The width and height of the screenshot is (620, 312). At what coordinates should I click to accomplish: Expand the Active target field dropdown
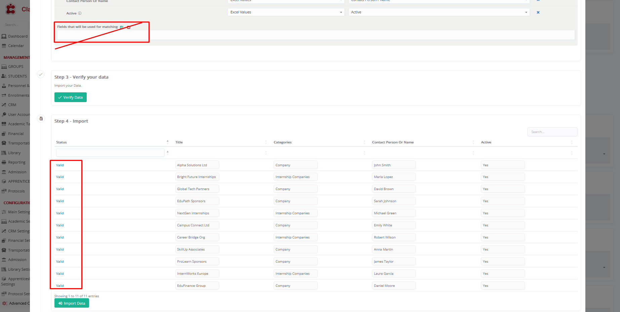pos(439,12)
